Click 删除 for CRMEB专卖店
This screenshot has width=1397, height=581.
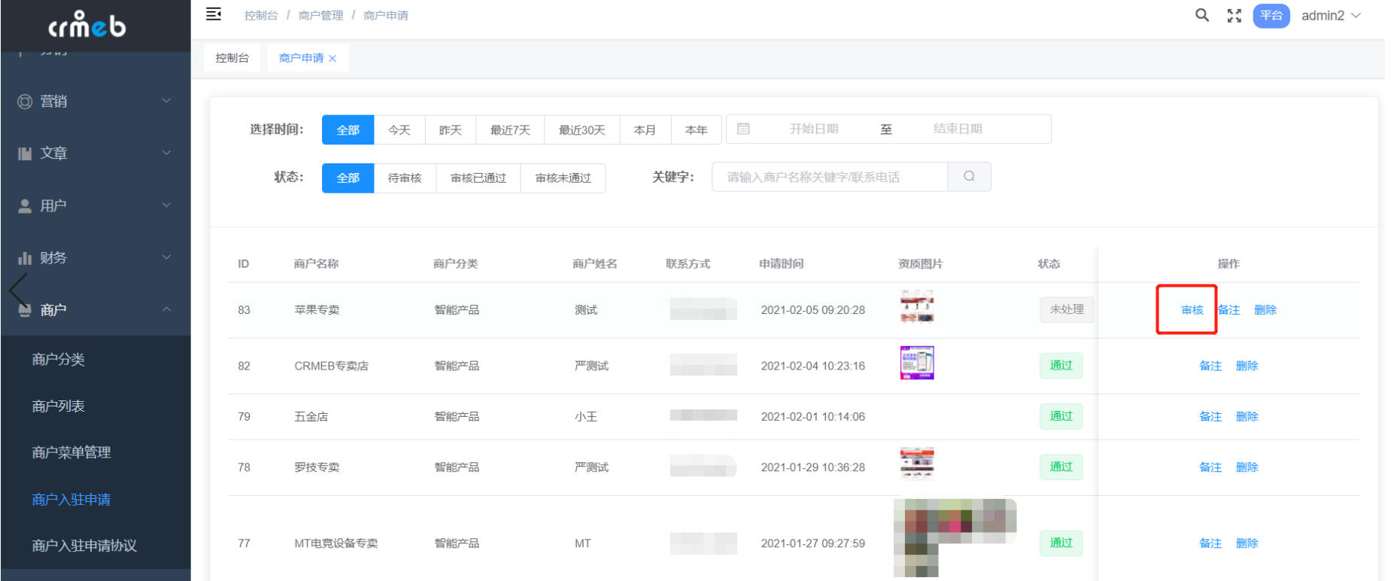click(1247, 366)
